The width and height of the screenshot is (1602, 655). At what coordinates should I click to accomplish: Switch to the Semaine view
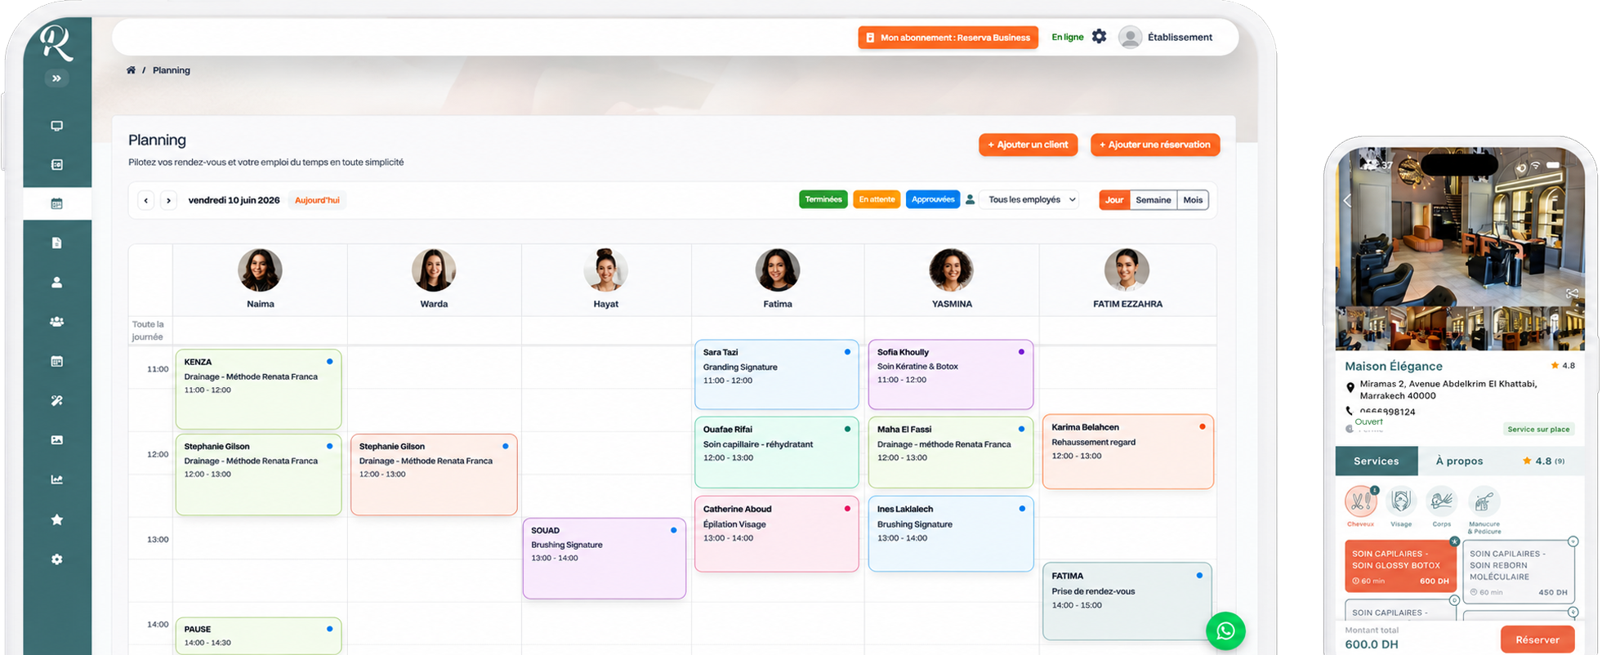click(1154, 200)
